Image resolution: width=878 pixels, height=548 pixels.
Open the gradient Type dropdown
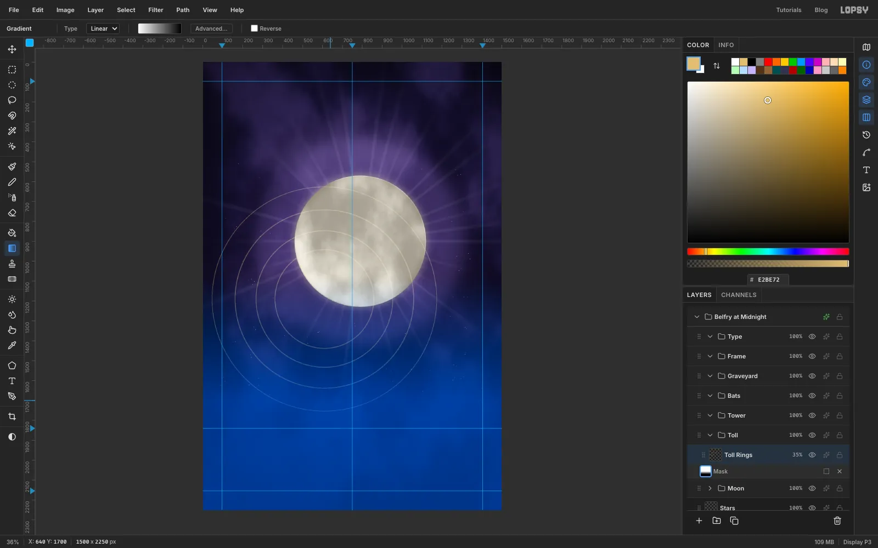pos(103,28)
